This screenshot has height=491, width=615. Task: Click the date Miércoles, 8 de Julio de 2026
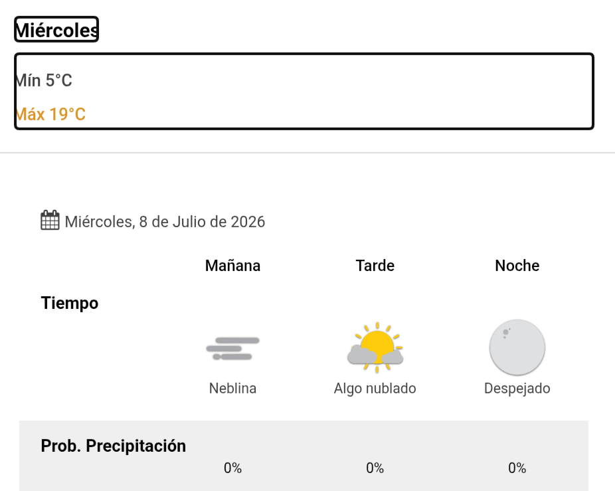[165, 222]
